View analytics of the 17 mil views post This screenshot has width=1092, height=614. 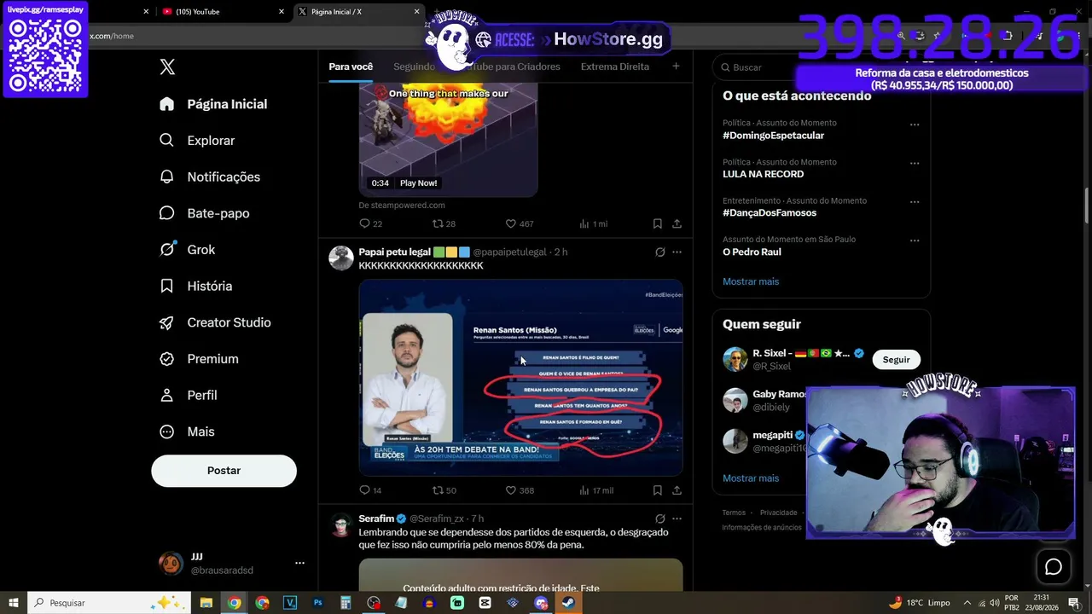click(x=595, y=490)
